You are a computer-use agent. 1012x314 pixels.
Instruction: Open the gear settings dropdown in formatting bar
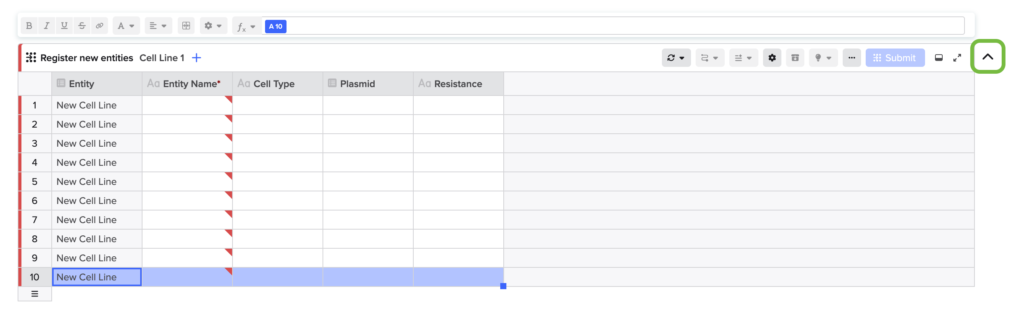[x=213, y=26]
